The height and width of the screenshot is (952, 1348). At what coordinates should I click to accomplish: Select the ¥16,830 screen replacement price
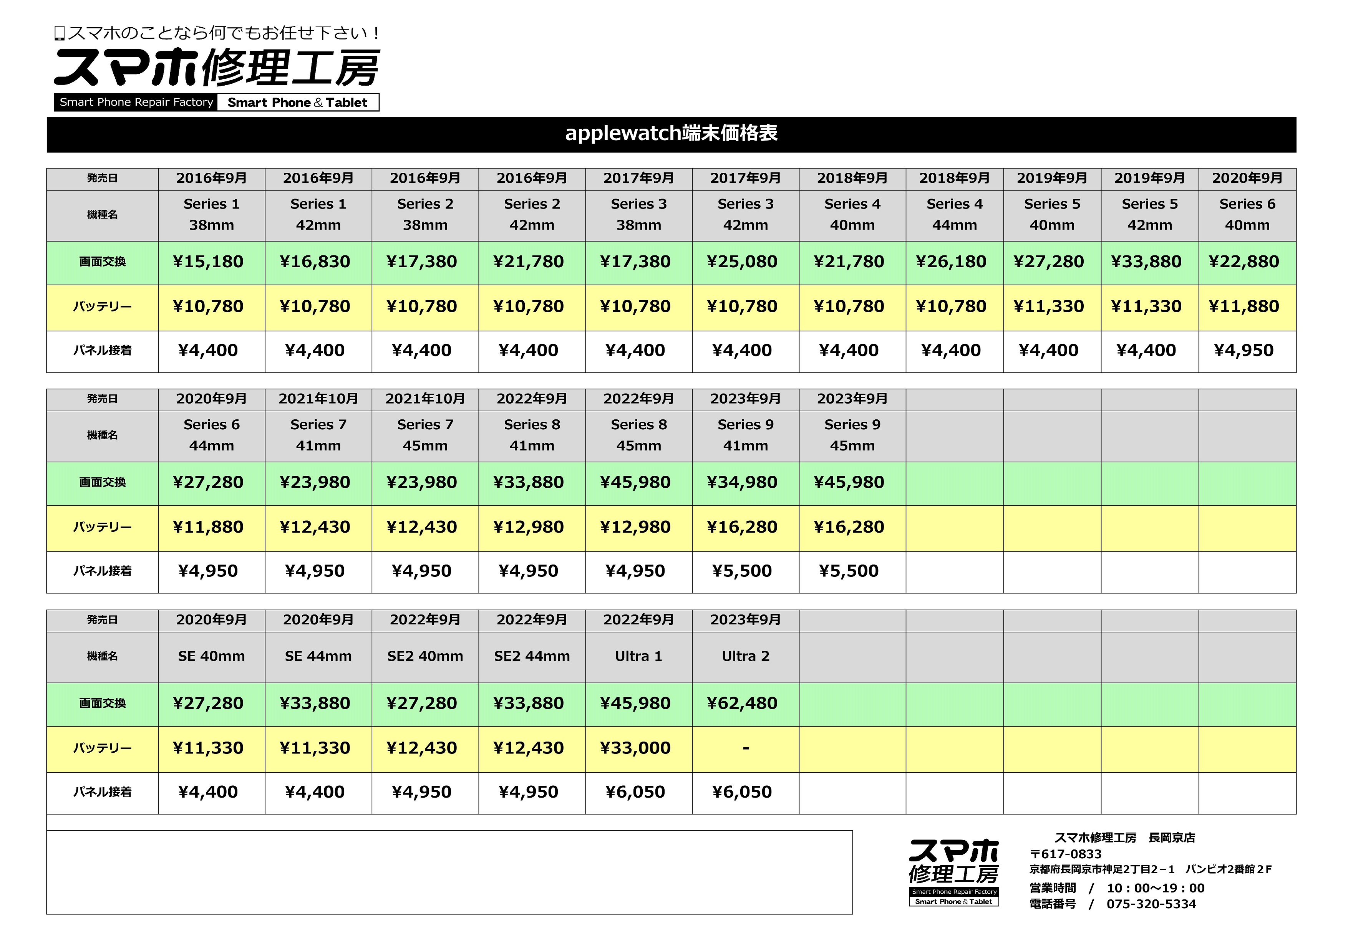coord(315,262)
